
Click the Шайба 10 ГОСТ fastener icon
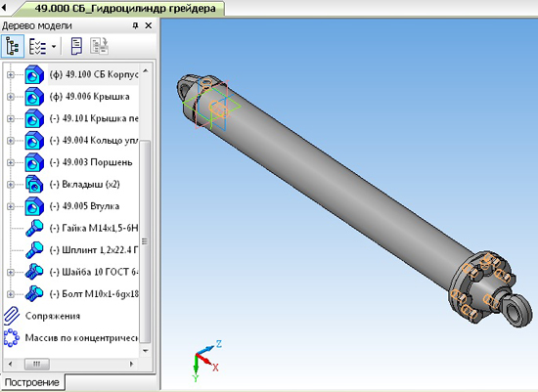tap(34, 272)
